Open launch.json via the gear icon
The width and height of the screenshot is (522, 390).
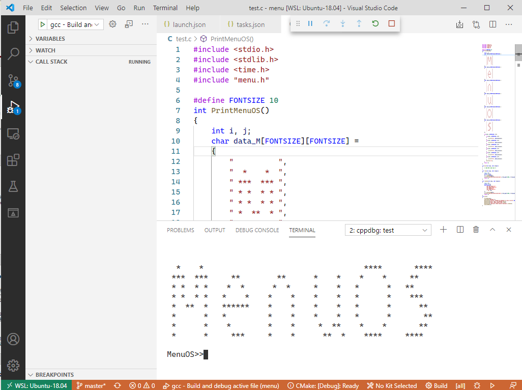pyautogui.click(x=113, y=24)
